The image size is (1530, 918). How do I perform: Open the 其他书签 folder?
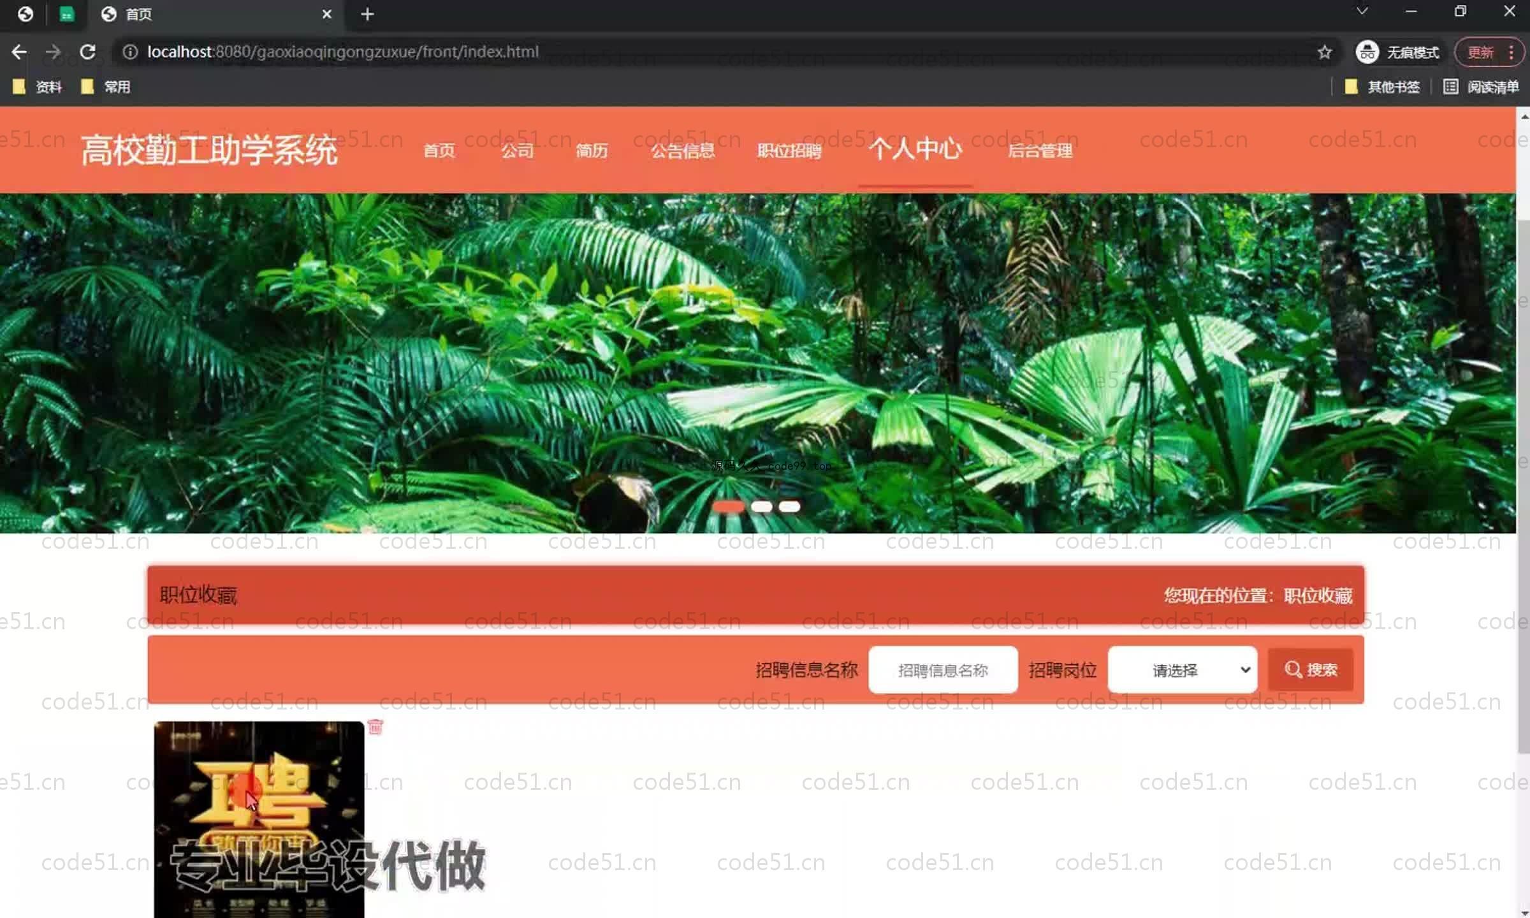1382,87
